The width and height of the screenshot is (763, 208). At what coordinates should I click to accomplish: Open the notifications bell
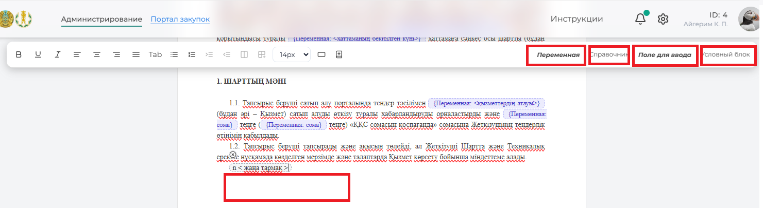click(x=640, y=19)
